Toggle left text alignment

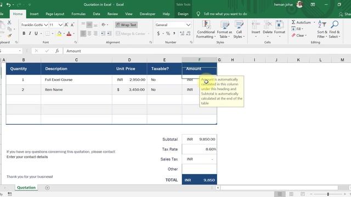pos(83,33)
